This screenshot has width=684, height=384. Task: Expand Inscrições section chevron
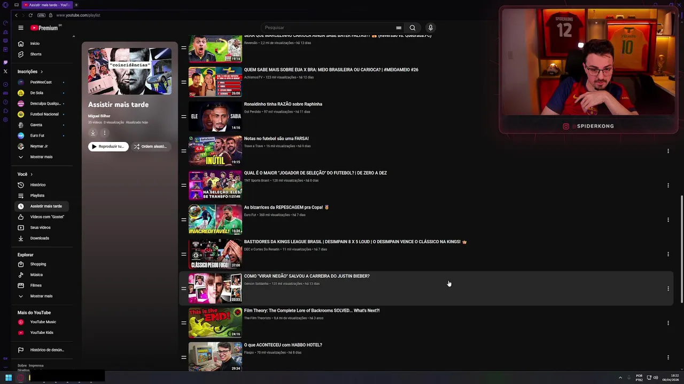(41, 71)
